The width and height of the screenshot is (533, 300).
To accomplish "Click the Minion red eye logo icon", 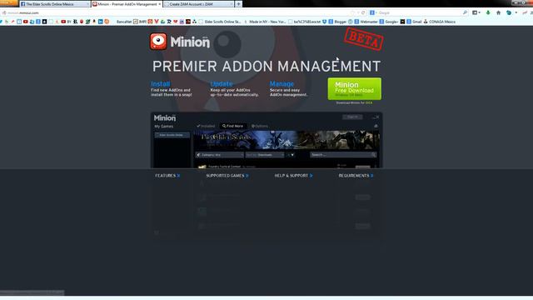I will (158, 42).
